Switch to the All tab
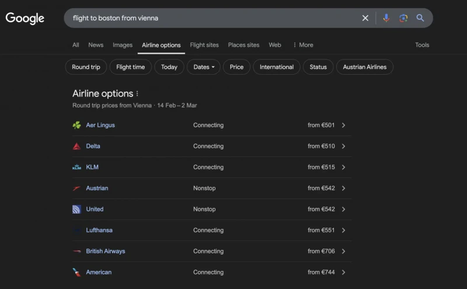Image resolution: width=467 pixels, height=289 pixels. pyautogui.click(x=76, y=45)
